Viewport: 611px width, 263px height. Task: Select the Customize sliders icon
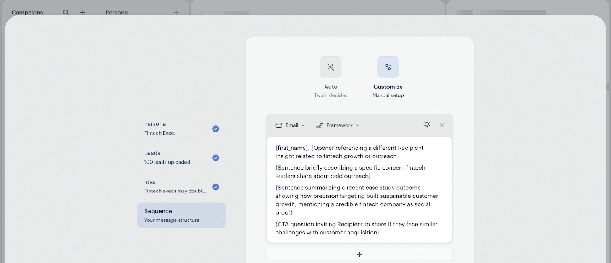coord(388,67)
